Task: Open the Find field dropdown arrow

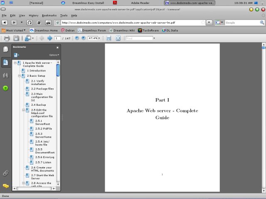Action: click(154, 38)
